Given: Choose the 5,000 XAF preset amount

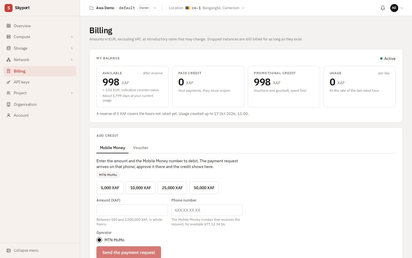Looking at the screenshot, I should [x=110, y=188].
